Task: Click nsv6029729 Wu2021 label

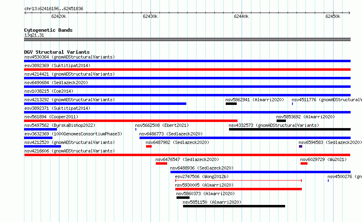Action: click(323, 159)
